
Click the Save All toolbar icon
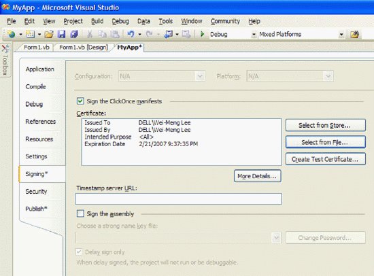[74, 35]
